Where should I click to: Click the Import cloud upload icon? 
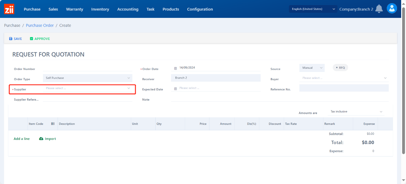tap(41, 139)
